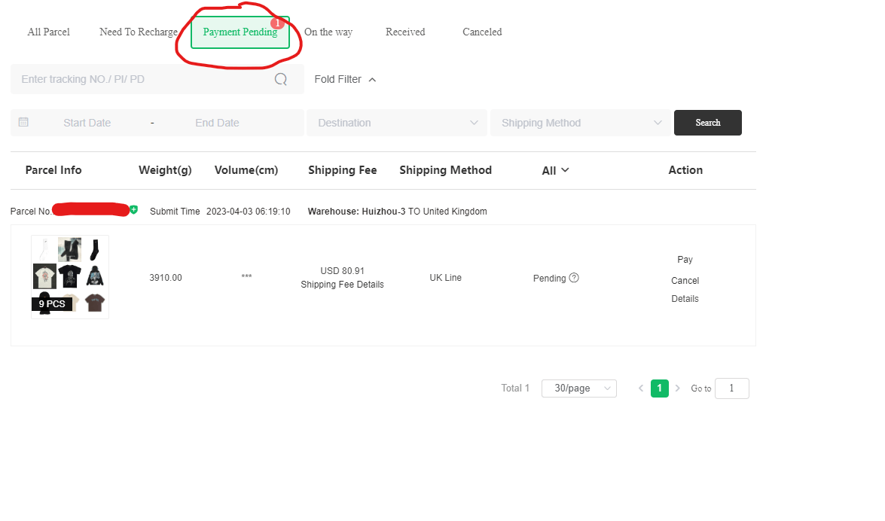
Task: Click Pay on the pending parcel
Action: (685, 259)
